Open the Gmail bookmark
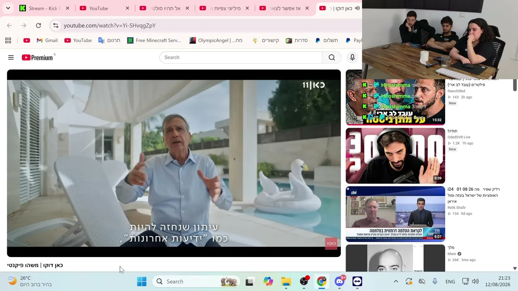The image size is (518, 291). click(x=47, y=40)
